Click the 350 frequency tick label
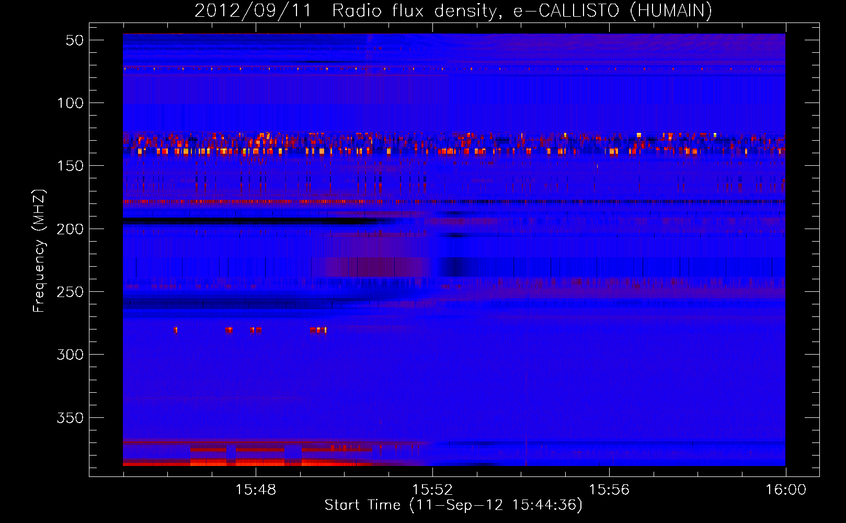 71,418
